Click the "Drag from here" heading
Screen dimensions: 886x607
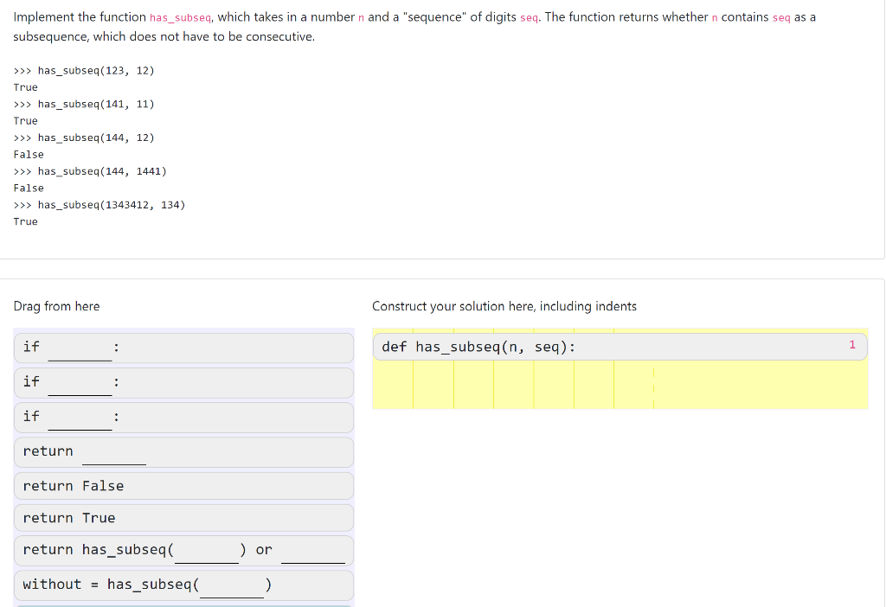[56, 306]
